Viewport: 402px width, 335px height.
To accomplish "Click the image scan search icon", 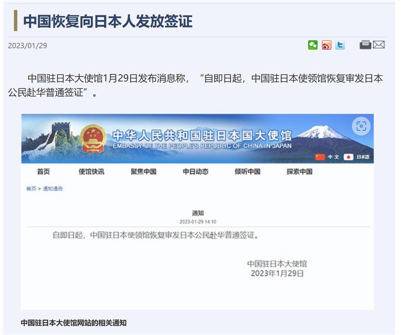I will (361, 126).
